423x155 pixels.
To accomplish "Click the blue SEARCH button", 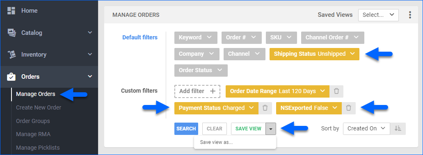I will pyautogui.click(x=186, y=129).
